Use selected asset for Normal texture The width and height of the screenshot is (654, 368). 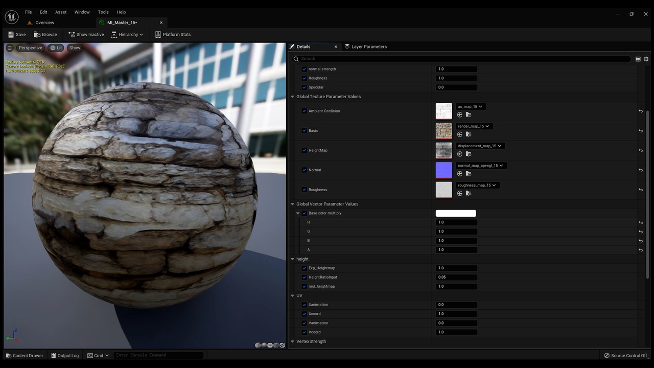coord(459,174)
